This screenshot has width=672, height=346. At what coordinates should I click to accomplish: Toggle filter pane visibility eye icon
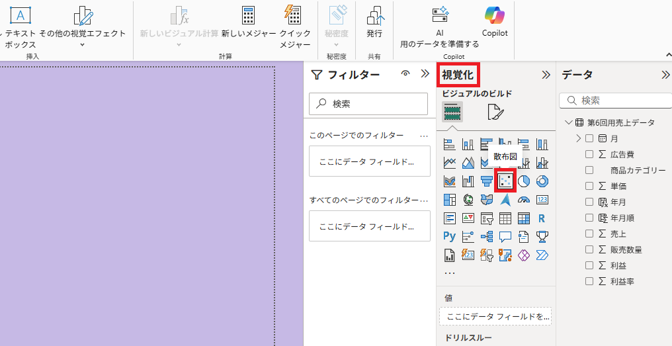(x=405, y=73)
